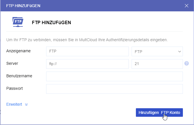Focus the Benutzername input box
The width and height of the screenshot is (194, 125).
(114, 76)
